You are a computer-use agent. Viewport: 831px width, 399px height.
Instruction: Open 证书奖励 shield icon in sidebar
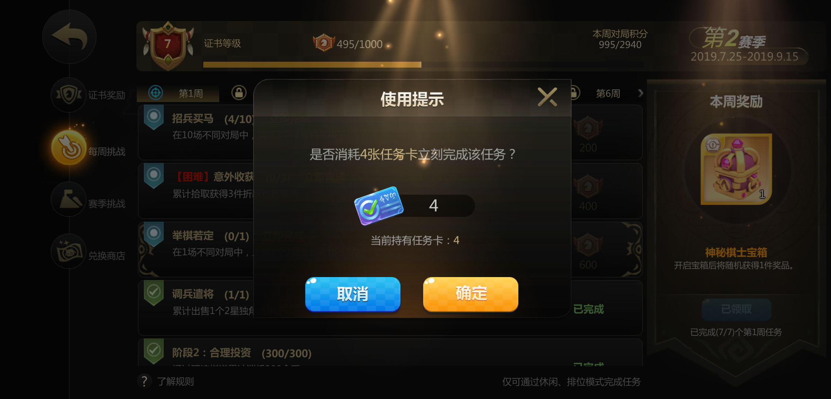(x=68, y=95)
